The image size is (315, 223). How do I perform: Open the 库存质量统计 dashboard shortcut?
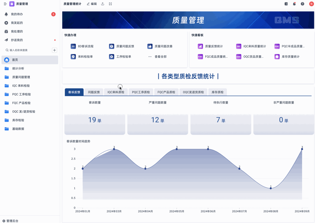[287, 57]
